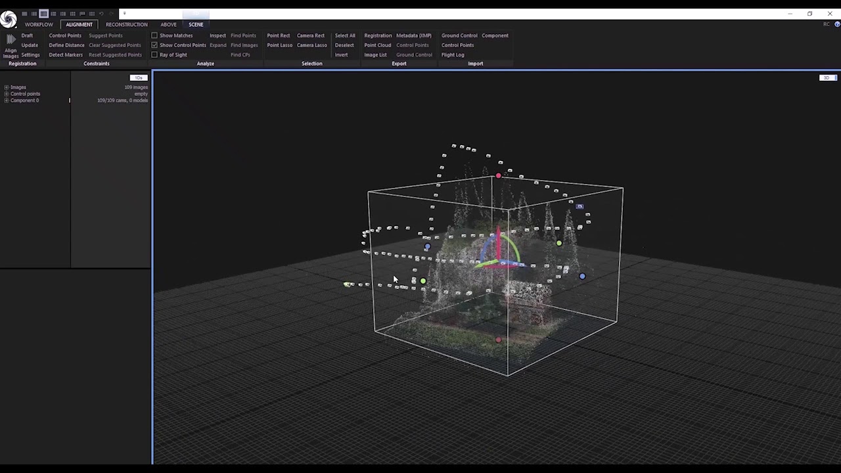Click the red handle atop the reconstruction box
The width and height of the screenshot is (841, 473).
tap(499, 175)
